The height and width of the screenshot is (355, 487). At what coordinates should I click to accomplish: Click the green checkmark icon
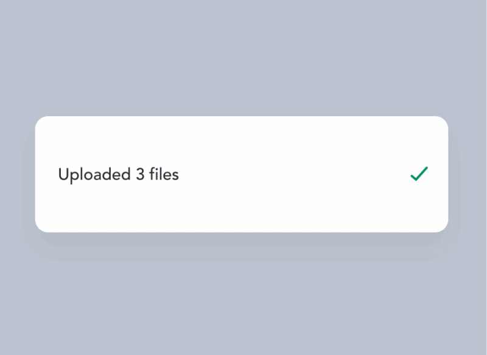point(419,174)
